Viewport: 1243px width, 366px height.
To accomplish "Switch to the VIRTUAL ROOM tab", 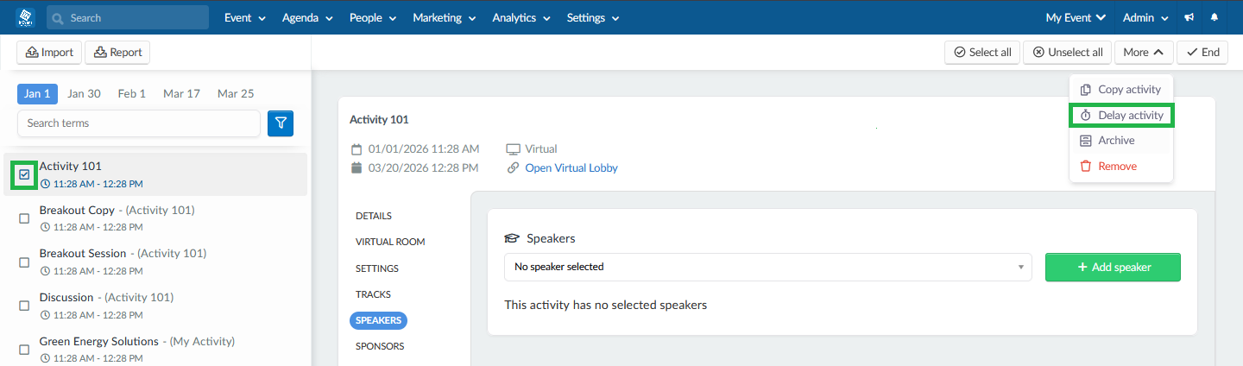I will (x=390, y=242).
